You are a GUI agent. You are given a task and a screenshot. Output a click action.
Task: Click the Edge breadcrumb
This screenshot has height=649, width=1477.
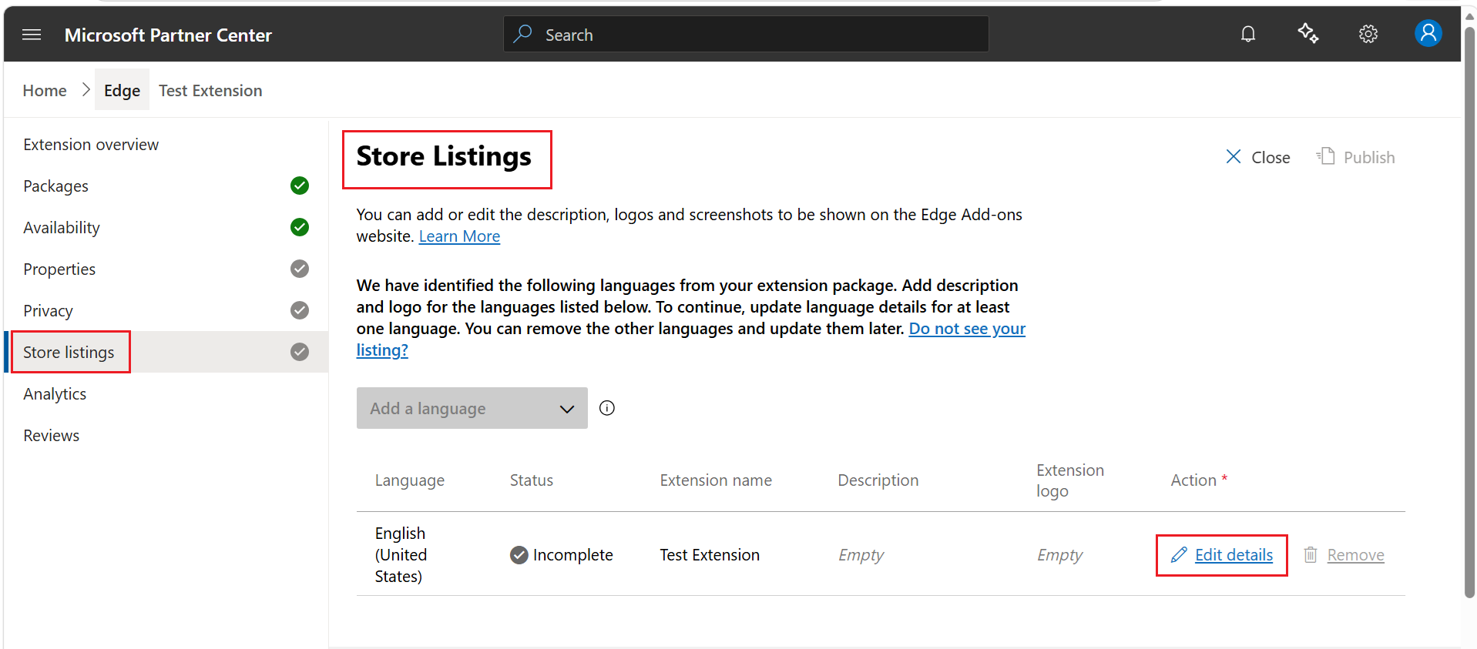pos(122,90)
